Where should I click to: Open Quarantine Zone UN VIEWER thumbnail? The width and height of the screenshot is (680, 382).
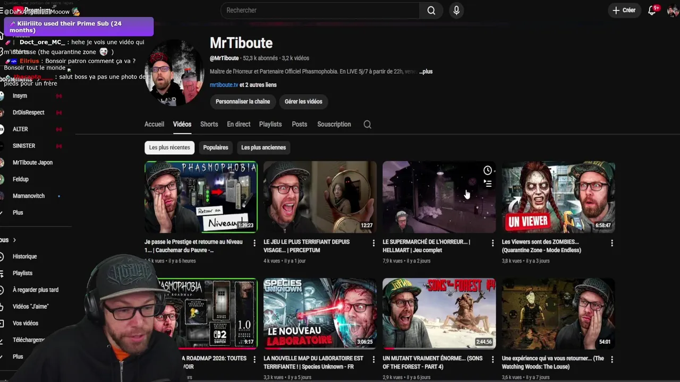coord(558,197)
